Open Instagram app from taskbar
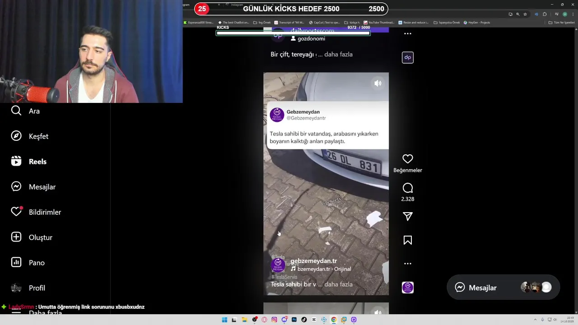 click(274, 320)
